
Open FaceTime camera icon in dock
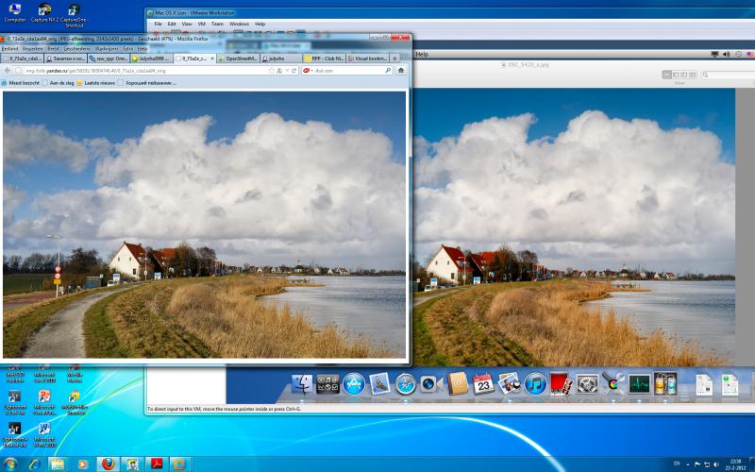(430, 384)
